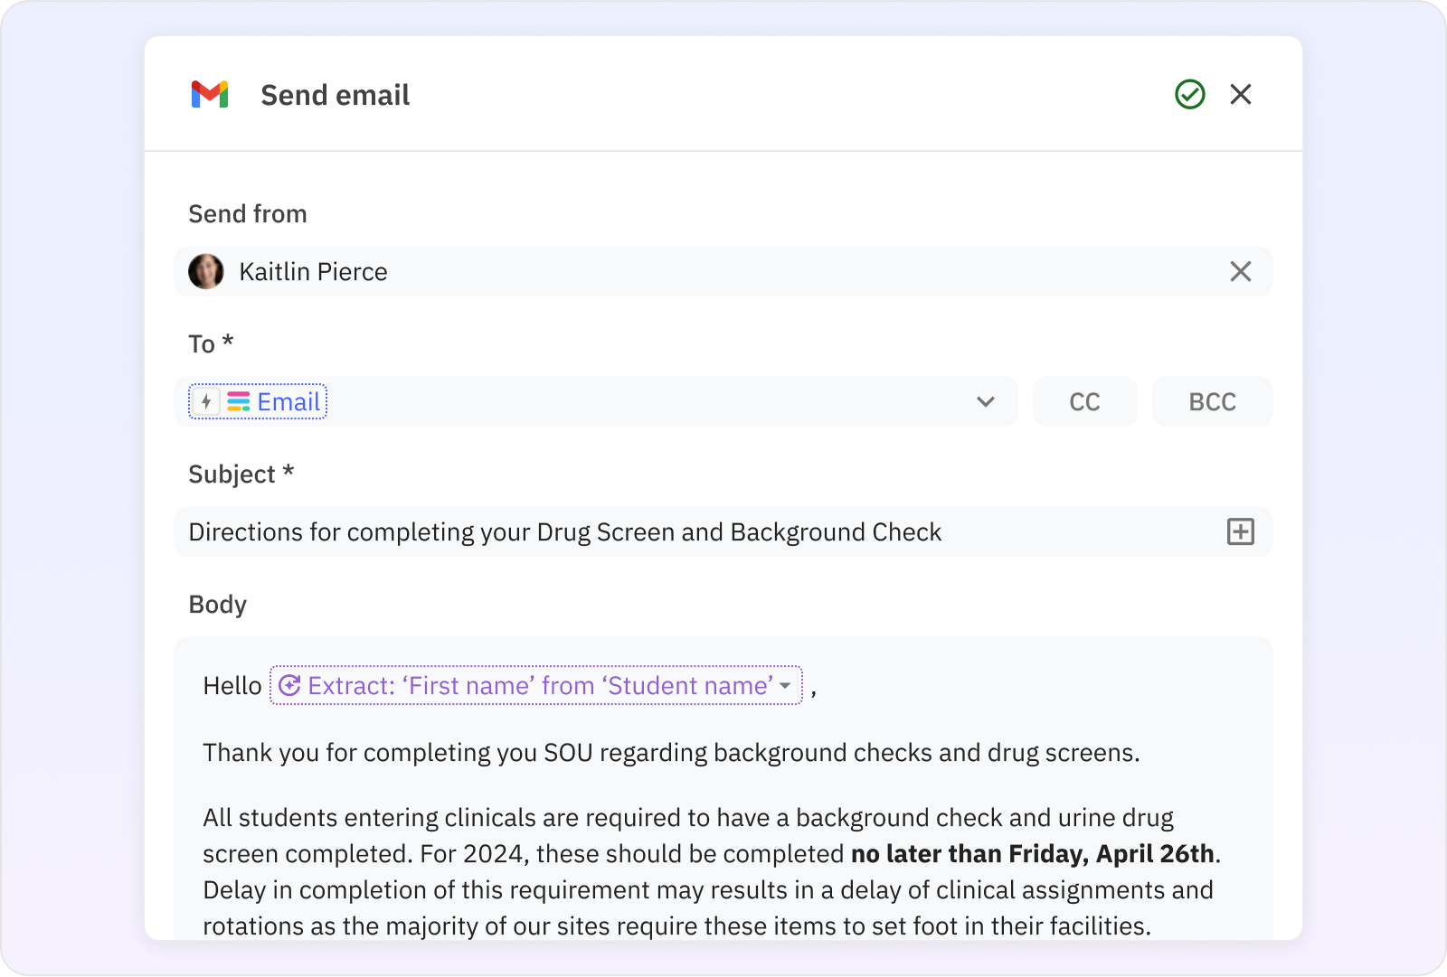This screenshot has width=1447, height=977.
Task: Click the Extract 'First name' token text
Action: tap(540, 685)
